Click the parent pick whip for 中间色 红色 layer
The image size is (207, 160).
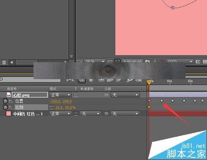(106, 114)
